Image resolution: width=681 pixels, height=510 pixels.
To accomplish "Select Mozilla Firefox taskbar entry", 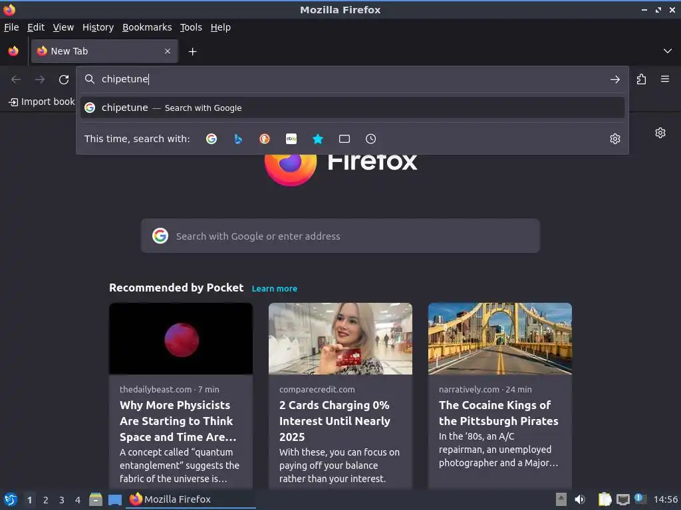I will [x=191, y=499].
